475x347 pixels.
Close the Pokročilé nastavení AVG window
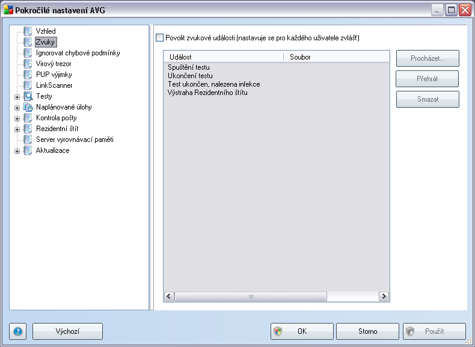[465, 10]
